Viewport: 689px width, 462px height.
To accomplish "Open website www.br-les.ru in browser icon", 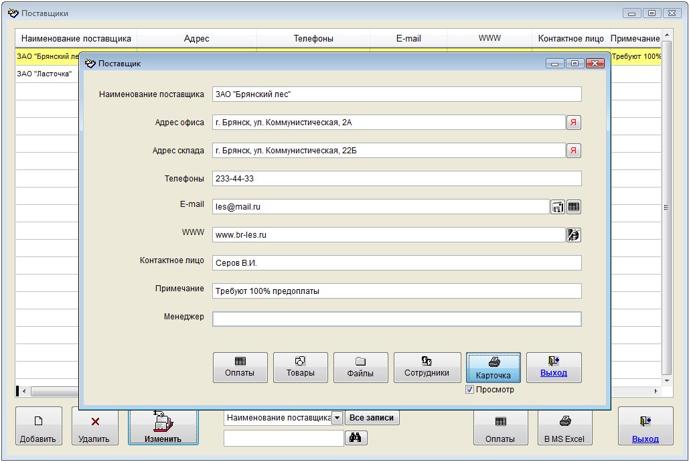I will pyautogui.click(x=573, y=235).
